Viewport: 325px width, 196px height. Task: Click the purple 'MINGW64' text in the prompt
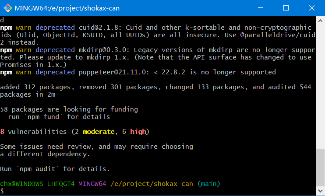point(92,184)
